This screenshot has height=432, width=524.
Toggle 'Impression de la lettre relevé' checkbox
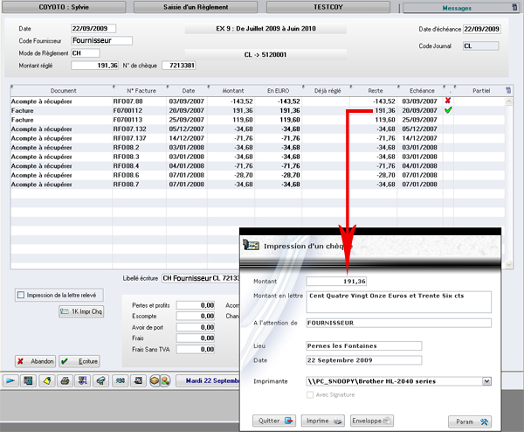point(21,295)
